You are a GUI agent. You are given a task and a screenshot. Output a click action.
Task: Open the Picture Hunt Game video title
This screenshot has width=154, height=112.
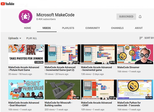point(24,69)
